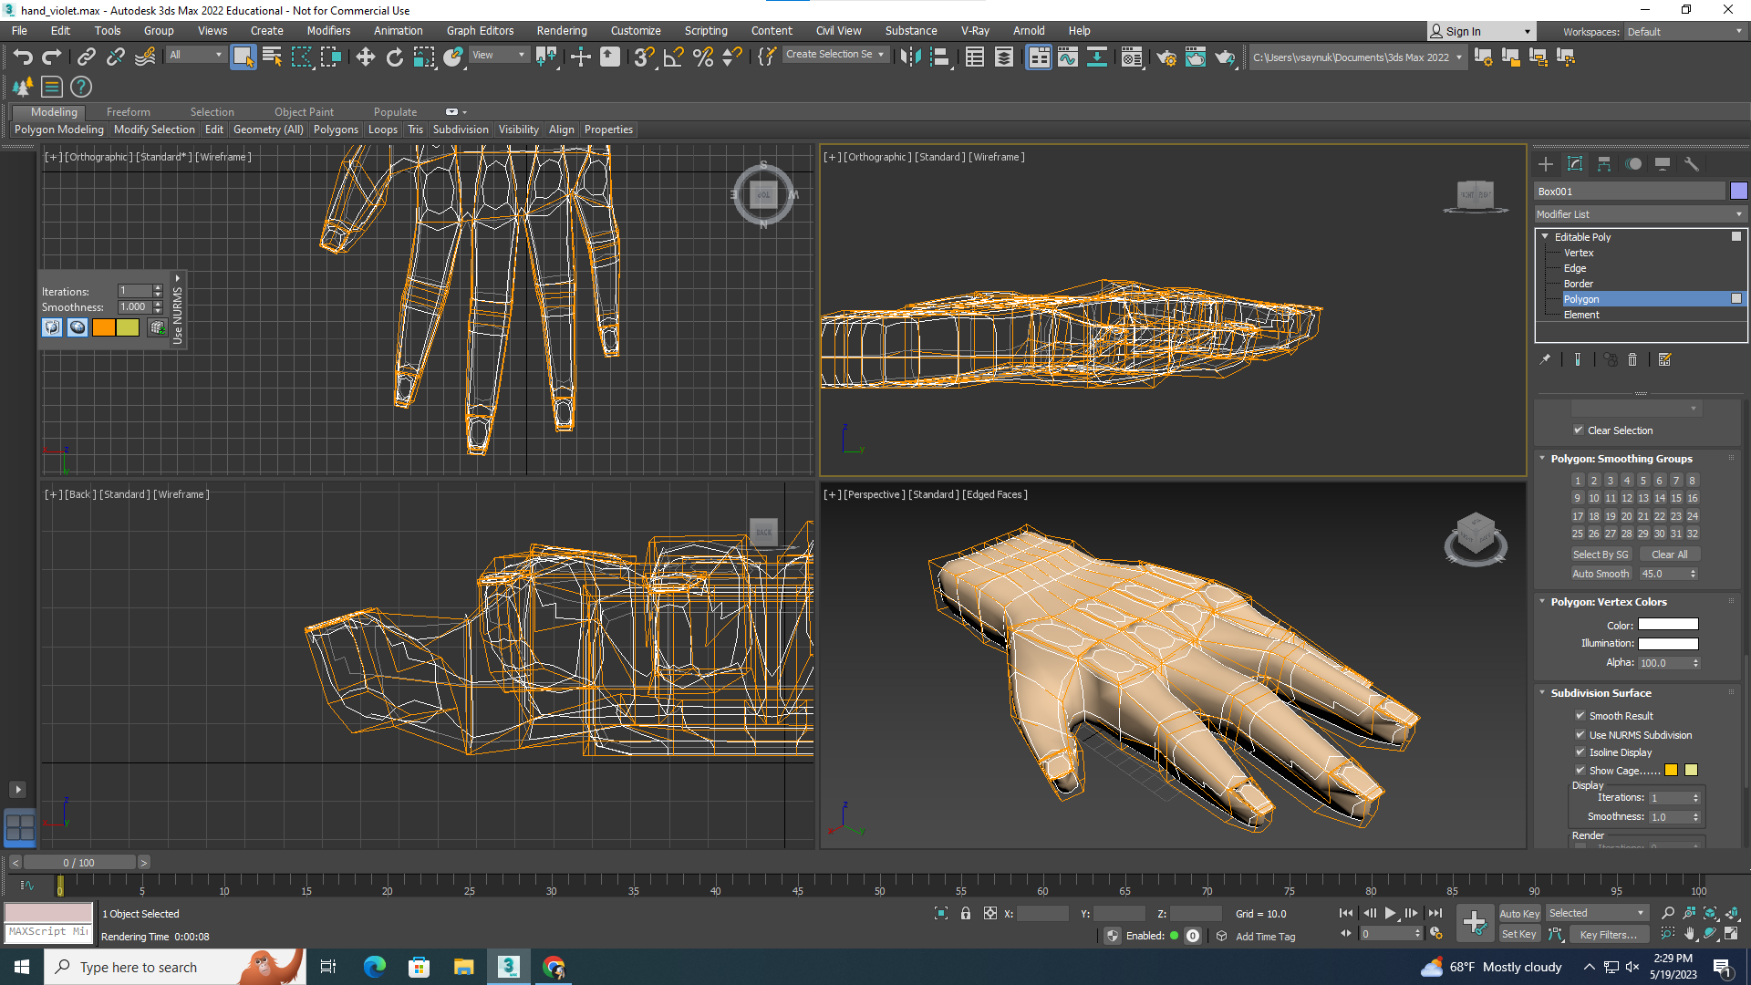Toggle Smooth Result checkbox
The width and height of the screenshot is (1751, 985).
[x=1580, y=716]
